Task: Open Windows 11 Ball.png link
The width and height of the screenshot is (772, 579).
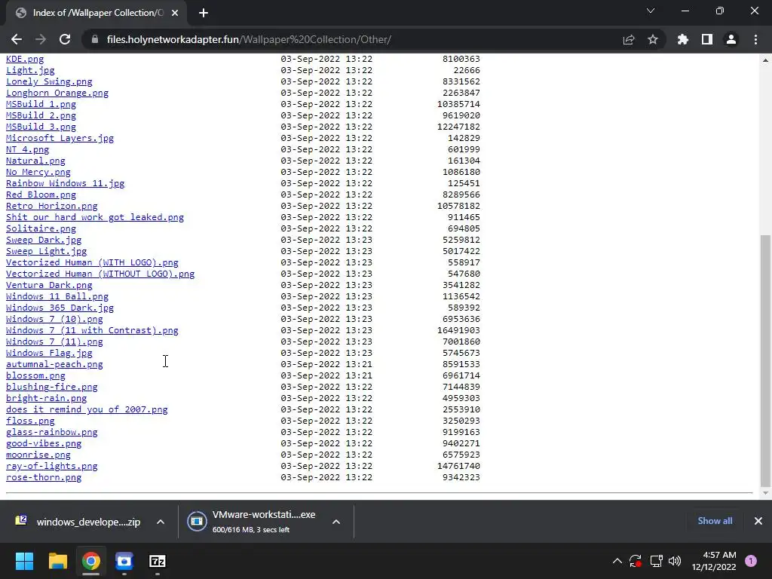Action: click(57, 297)
